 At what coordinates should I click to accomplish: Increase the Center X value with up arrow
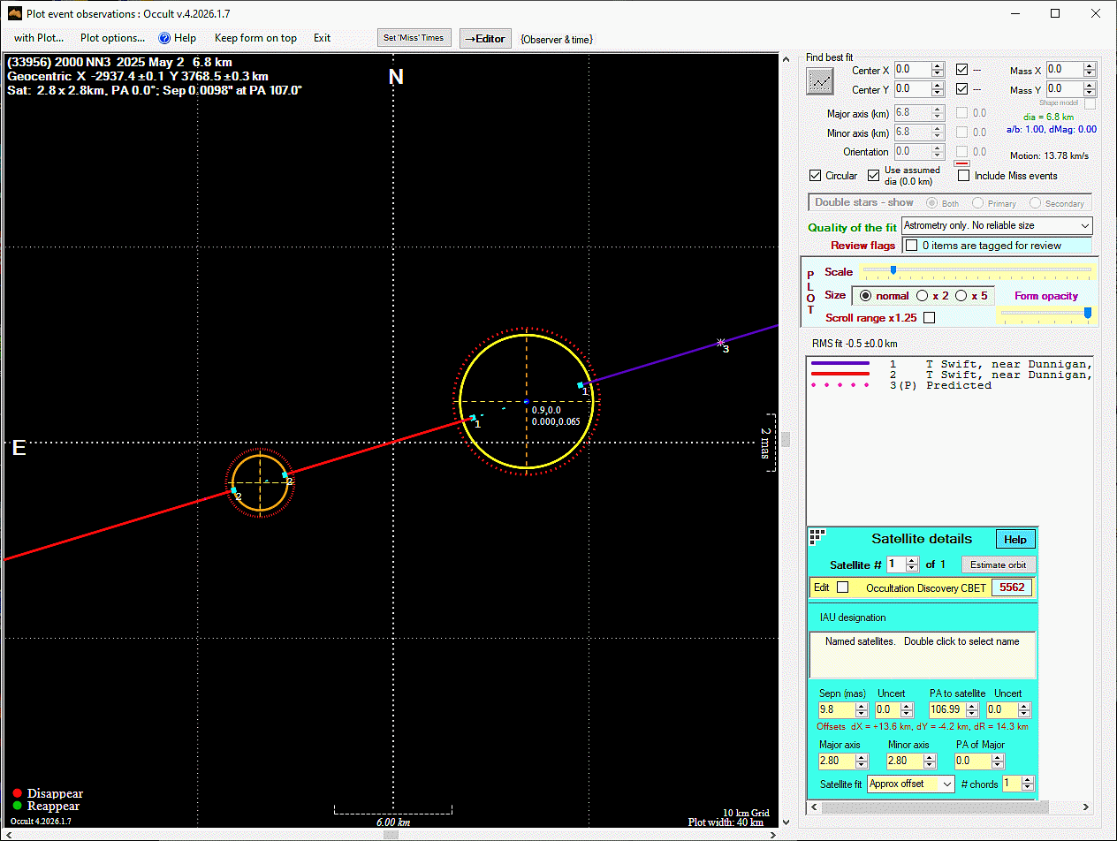(937, 65)
